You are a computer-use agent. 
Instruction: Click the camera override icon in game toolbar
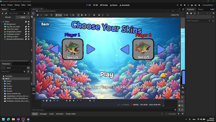pos(99,15)
